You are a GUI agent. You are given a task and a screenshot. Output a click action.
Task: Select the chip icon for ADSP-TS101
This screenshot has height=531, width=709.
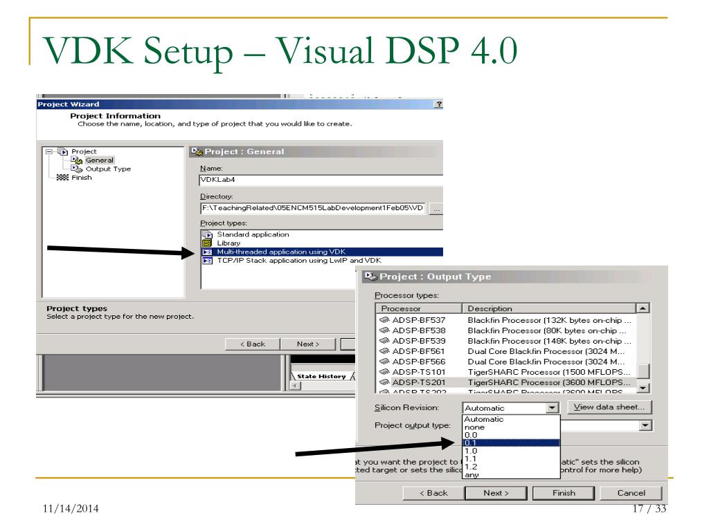[384, 371]
